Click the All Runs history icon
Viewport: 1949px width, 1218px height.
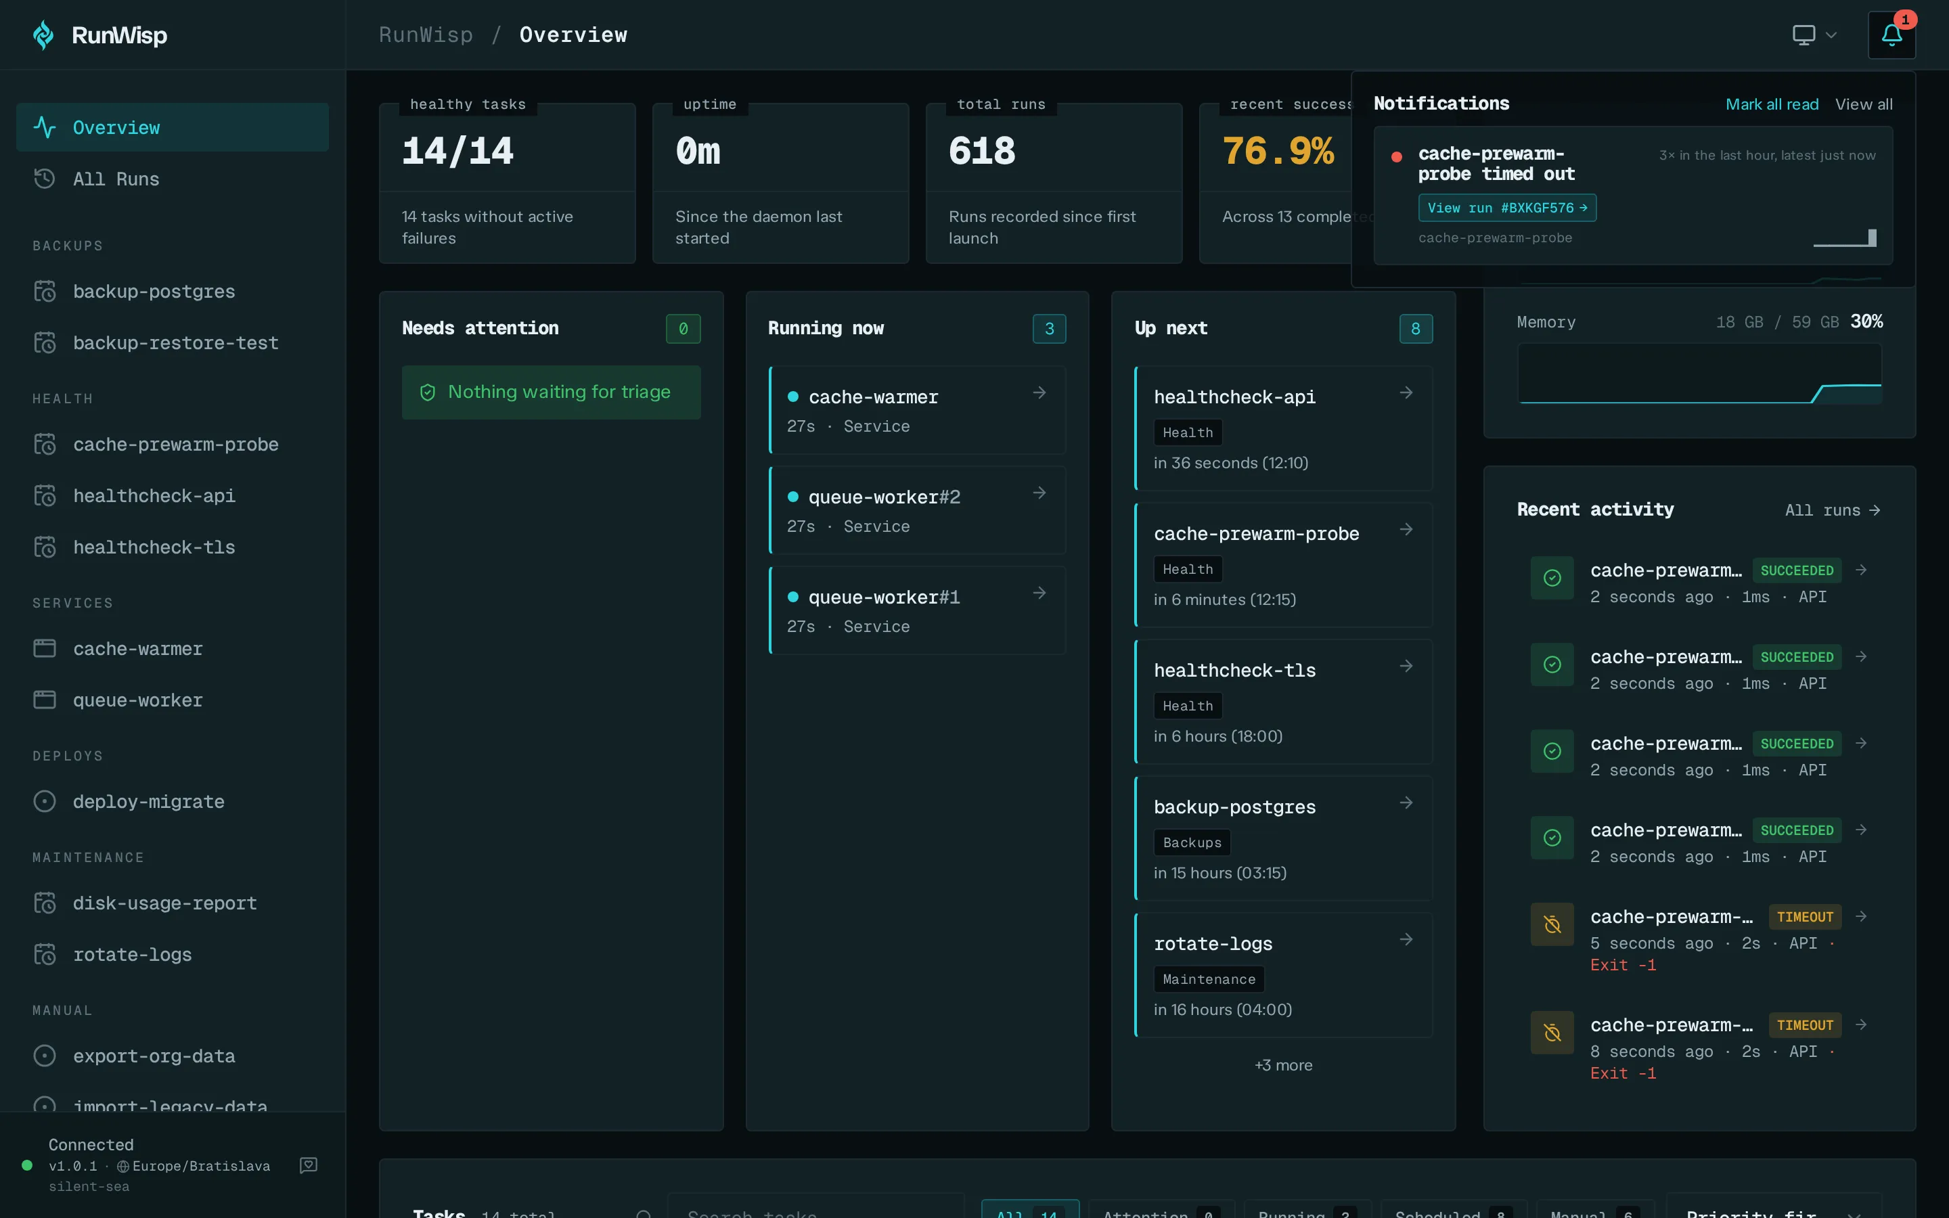pyautogui.click(x=44, y=178)
